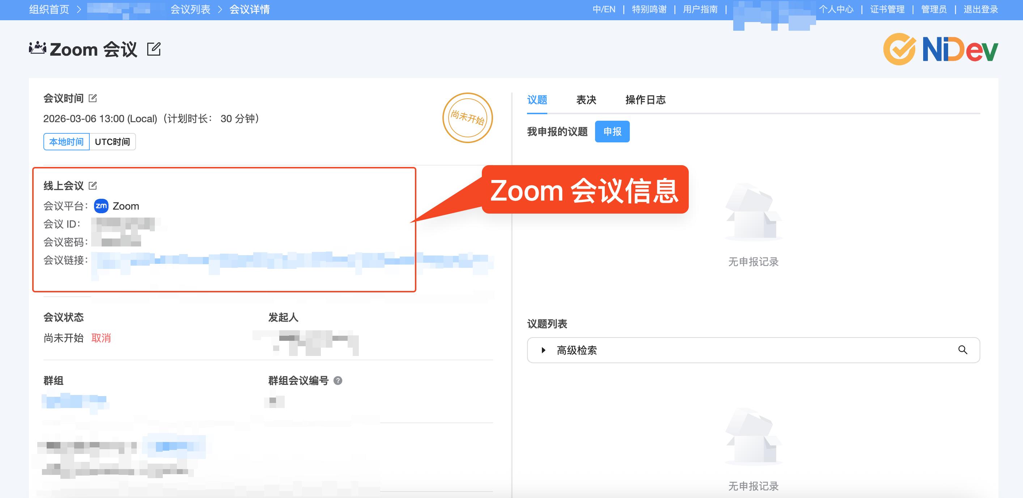
Task: Click the search magnifier in 议题列表
Action: 963,350
